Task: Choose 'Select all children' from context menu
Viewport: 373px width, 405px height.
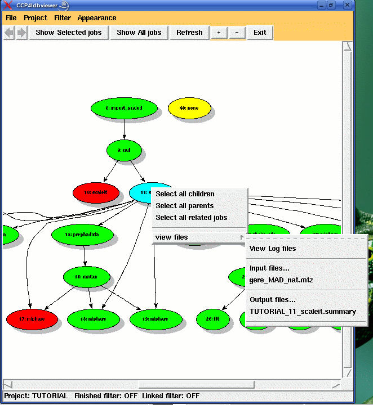Action: coord(185,194)
